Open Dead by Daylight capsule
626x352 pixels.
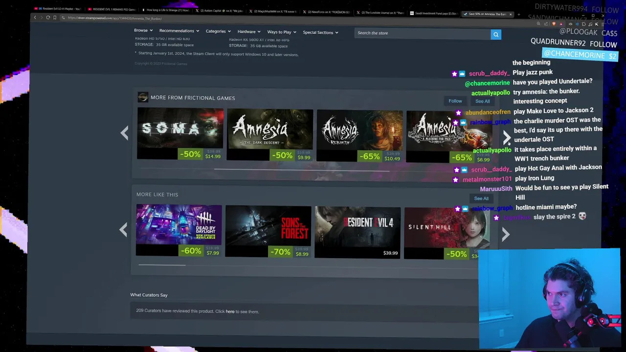click(x=179, y=230)
